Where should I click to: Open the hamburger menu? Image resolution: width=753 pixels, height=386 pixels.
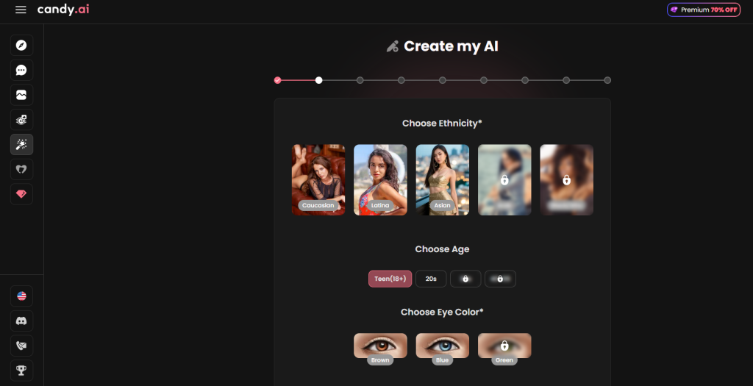click(x=21, y=10)
